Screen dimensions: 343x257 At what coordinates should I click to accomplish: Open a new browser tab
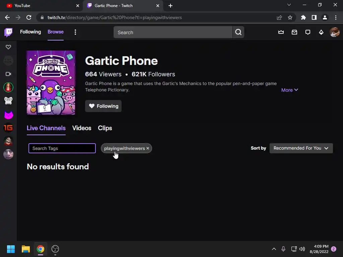[170, 6]
